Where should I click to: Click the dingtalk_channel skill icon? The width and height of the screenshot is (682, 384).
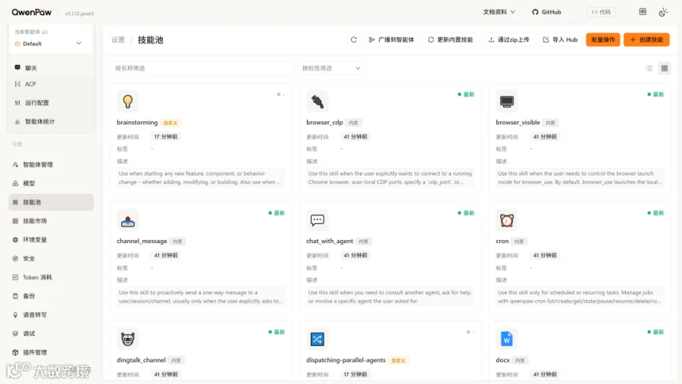coord(127,339)
